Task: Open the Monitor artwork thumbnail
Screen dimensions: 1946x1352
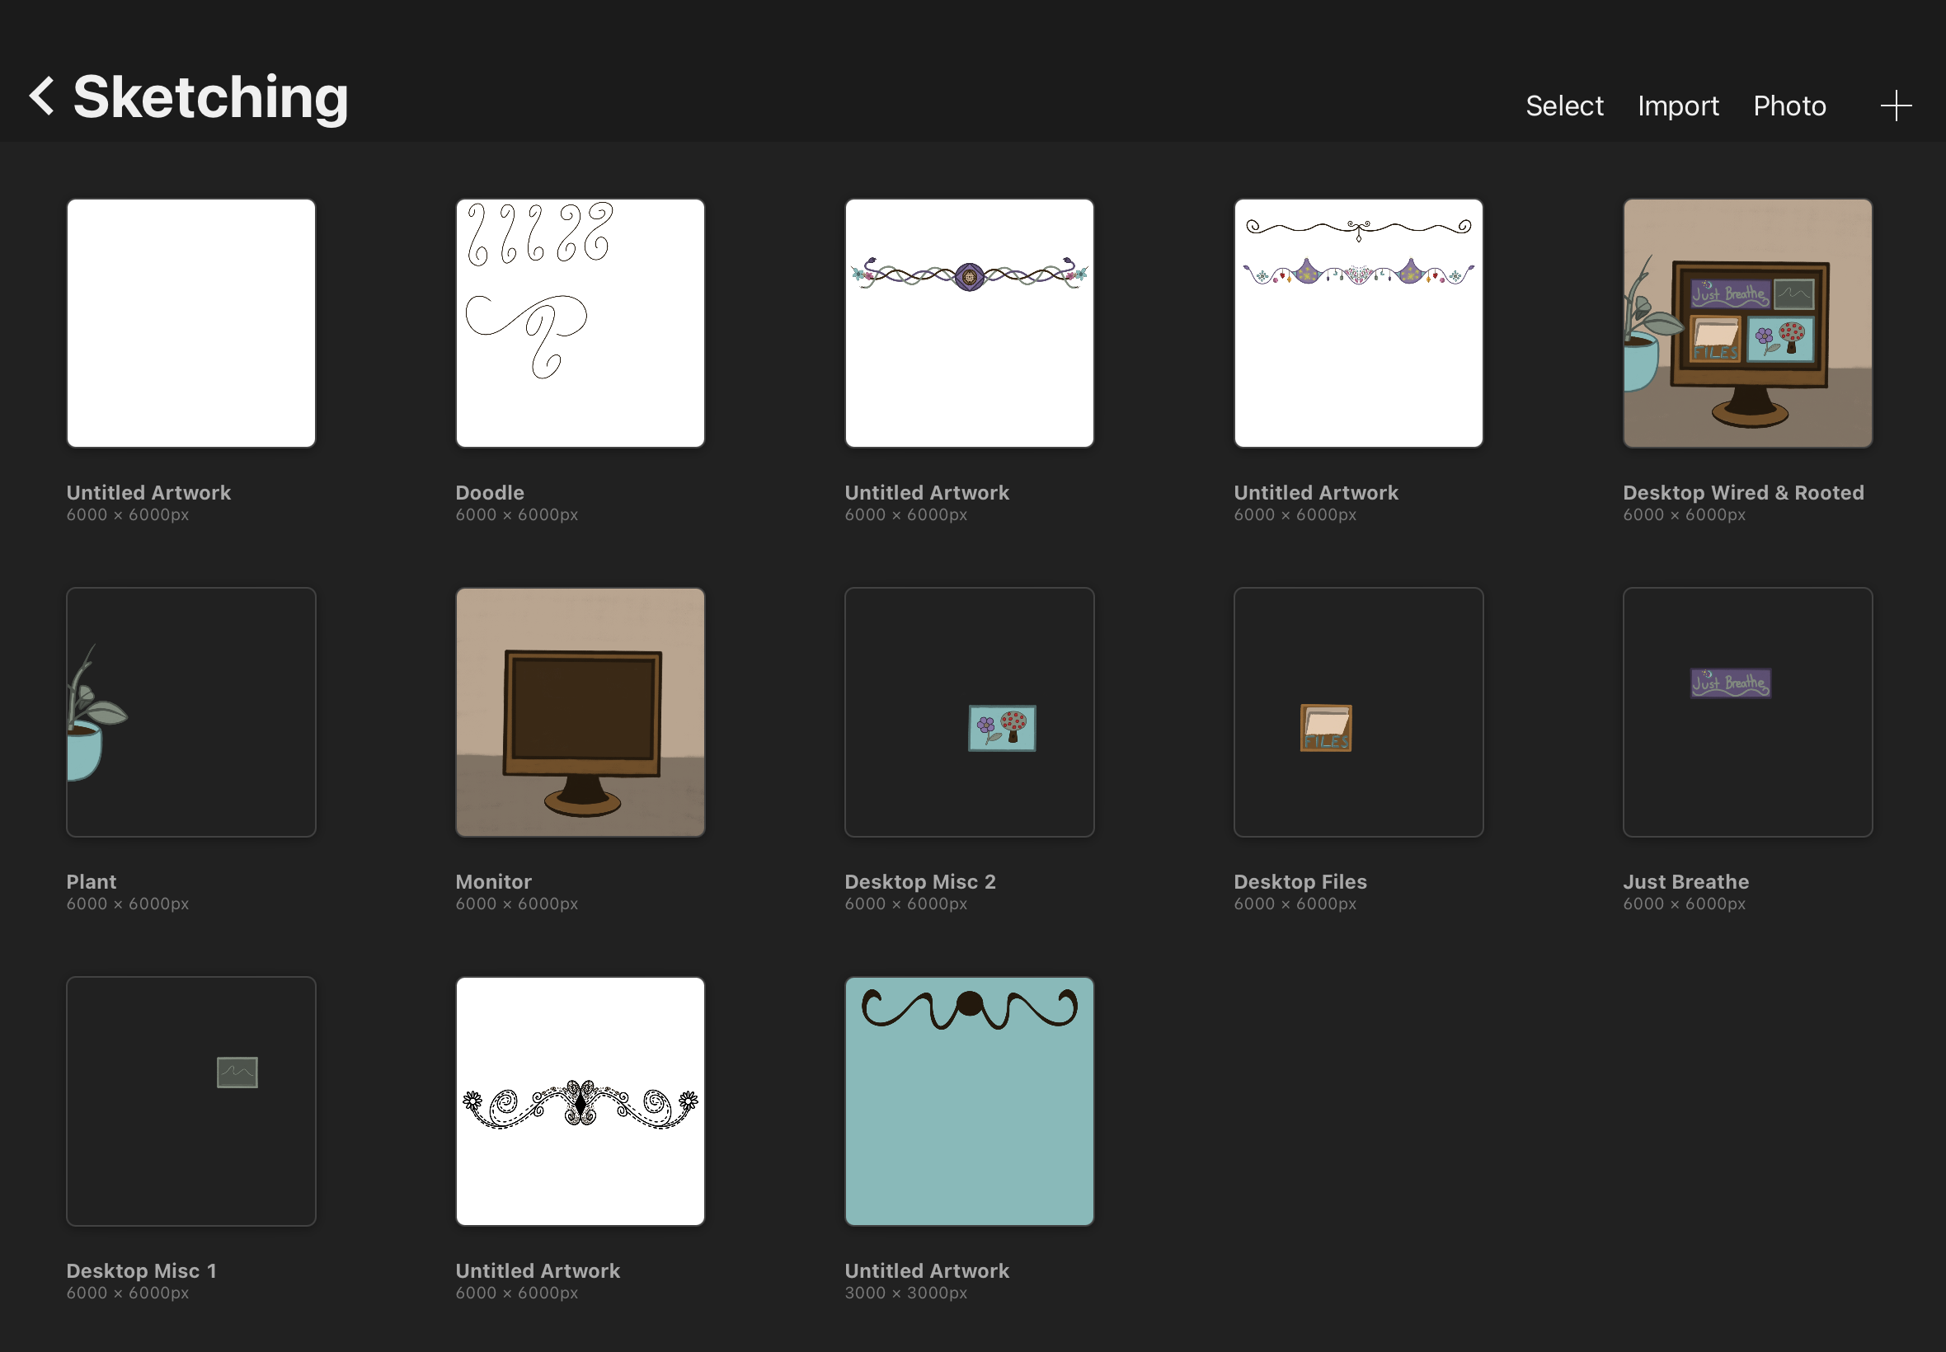Action: (x=580, y=711)
